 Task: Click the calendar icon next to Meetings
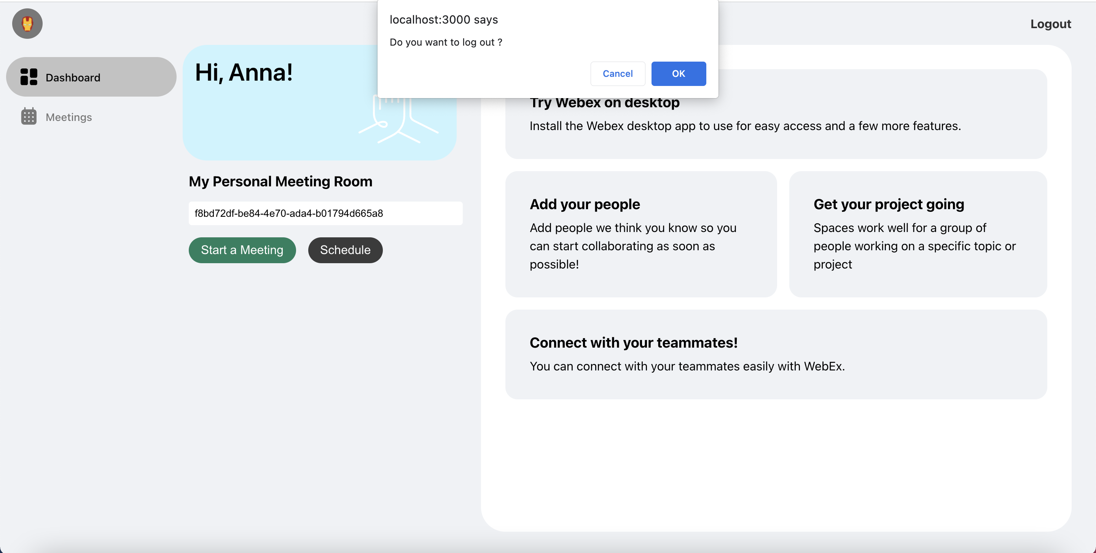[29, 116]
